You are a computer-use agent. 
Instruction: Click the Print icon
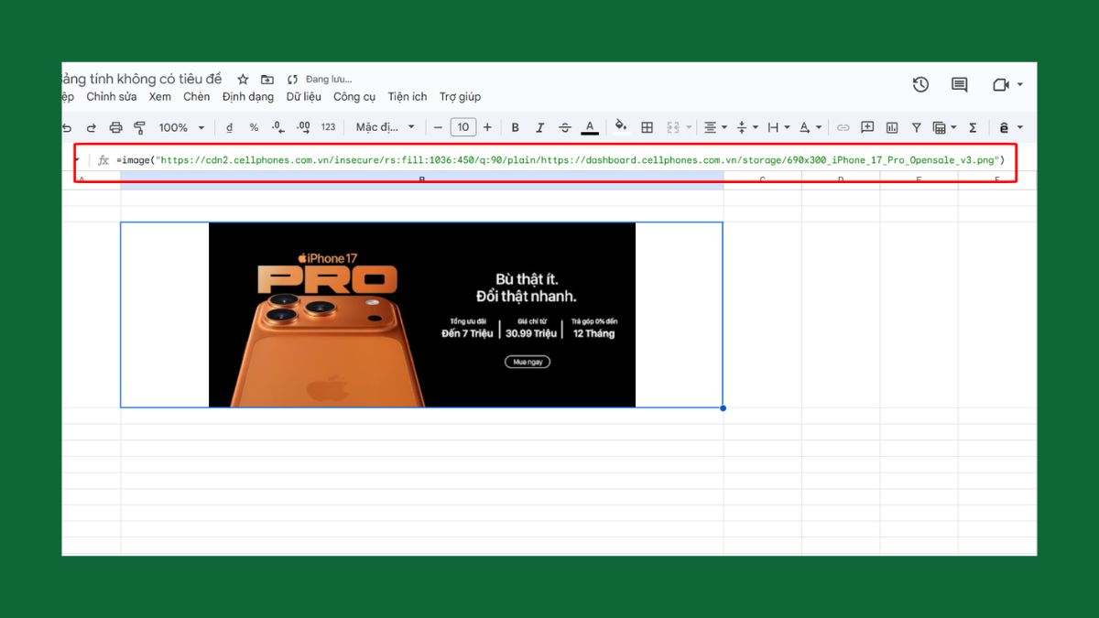(116, 127)
